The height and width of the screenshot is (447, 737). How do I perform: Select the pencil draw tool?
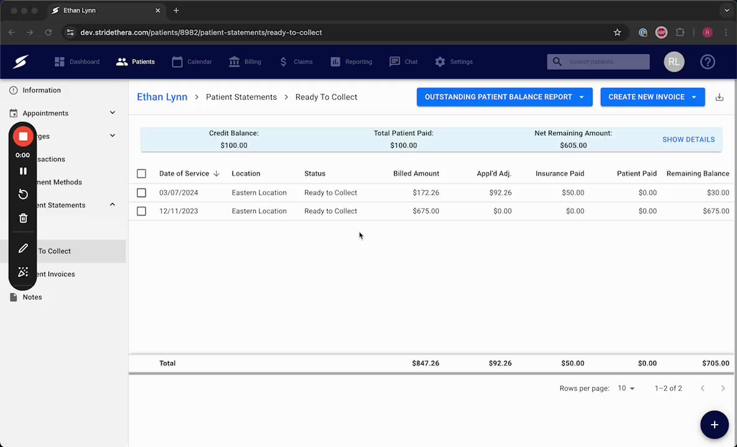(23, 248)
